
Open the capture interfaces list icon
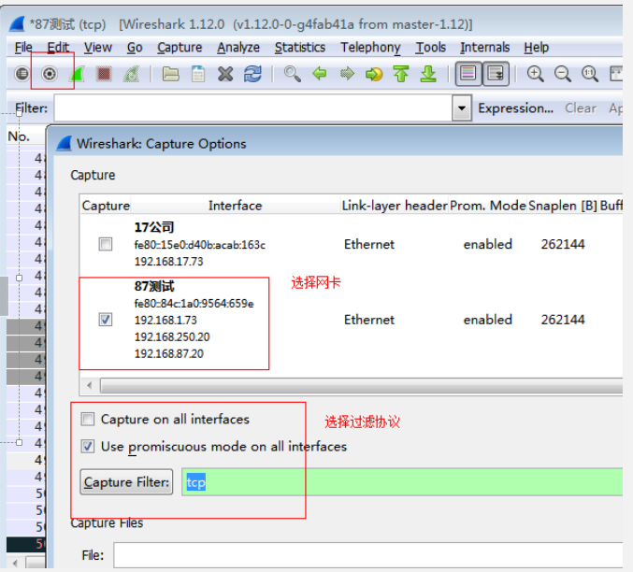point(22,74)
